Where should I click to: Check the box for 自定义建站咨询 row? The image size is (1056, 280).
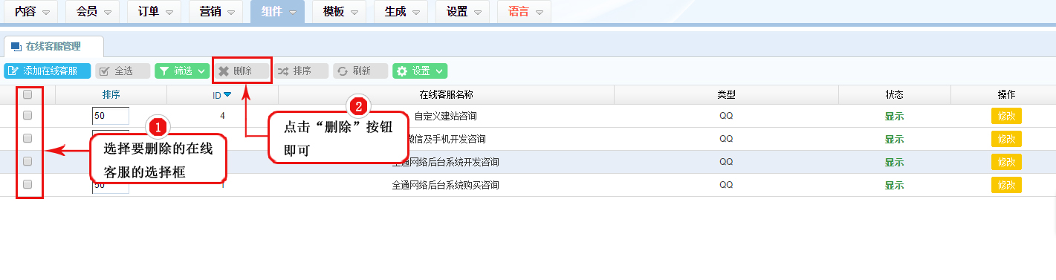pyautogui.click(x=27, y=115)
